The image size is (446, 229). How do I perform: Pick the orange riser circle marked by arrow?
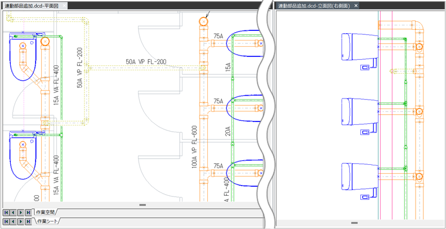click(x=203, y=22)
